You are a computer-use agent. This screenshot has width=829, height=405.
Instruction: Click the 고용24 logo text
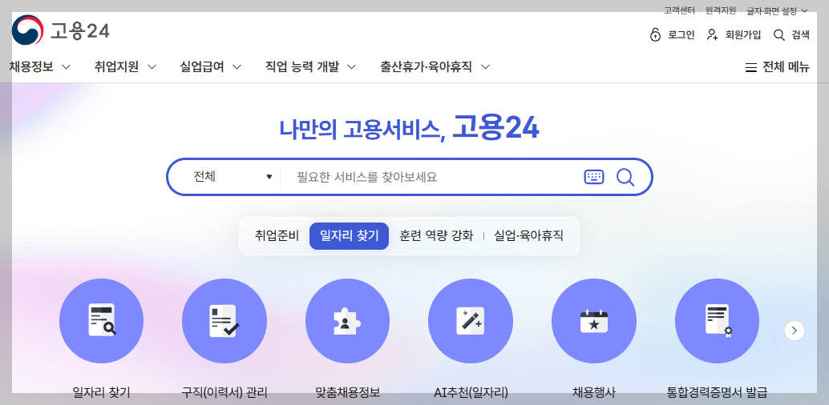point(80,32)
